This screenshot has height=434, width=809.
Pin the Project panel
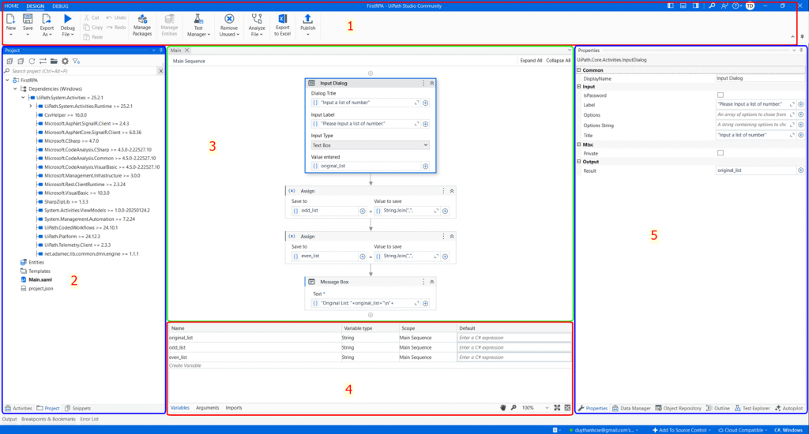point(160,51)
